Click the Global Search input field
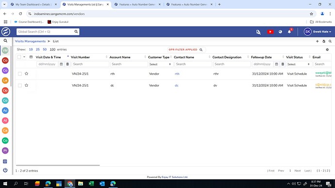The width and height of the screenshot is (335, 188). click(45, 31)
